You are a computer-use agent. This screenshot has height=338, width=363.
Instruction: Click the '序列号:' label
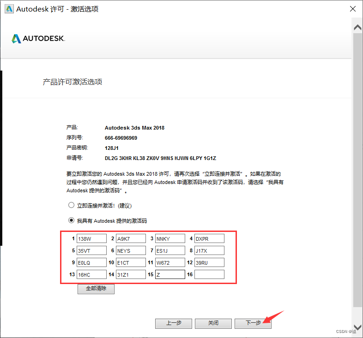coord(74,137)
